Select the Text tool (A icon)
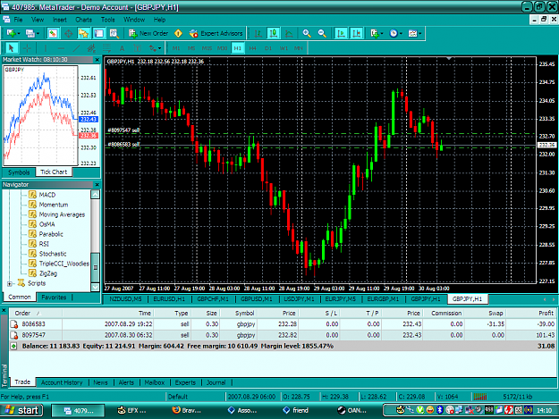This screenshot has width=559, height=419. pos(122,48)
